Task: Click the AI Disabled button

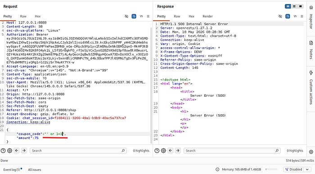Action: [x=293, y=170]
